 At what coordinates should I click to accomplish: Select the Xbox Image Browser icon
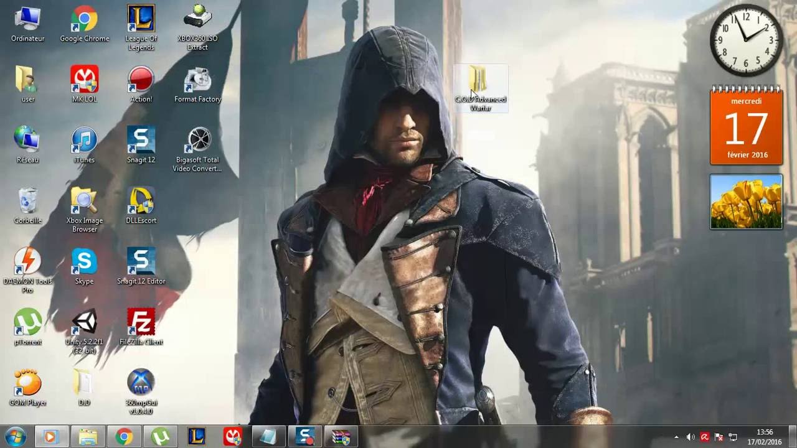pyautogui.click(x=84, y=210)
